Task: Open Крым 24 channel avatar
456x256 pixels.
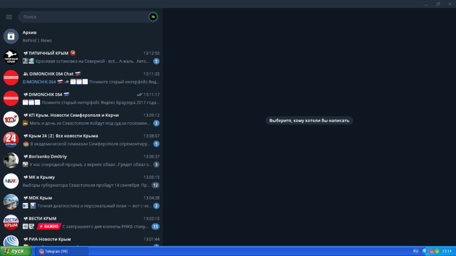Action: point(11,140)
